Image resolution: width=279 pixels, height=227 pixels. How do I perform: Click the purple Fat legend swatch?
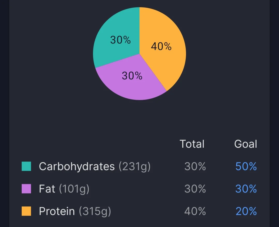coord(26,189)
